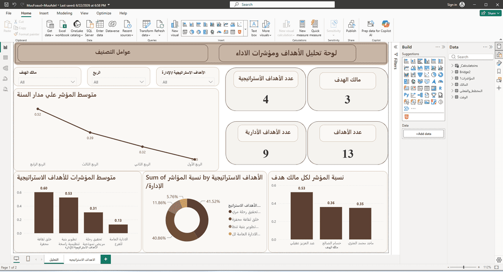The image size is (503, 272).
Task: Click the green Share button
Action: [491, 13]
